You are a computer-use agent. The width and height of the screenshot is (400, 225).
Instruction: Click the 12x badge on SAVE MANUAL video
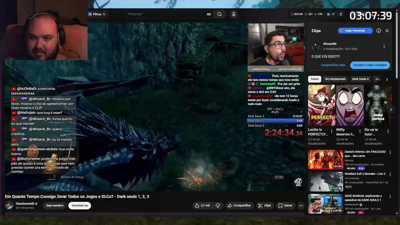click(x=361, y=212)
